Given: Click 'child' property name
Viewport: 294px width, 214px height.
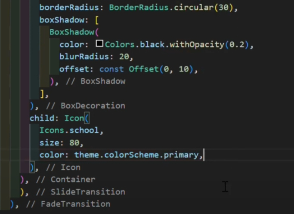Looking at the screenshot, I should pyautogui.click(x=42, y=118).
